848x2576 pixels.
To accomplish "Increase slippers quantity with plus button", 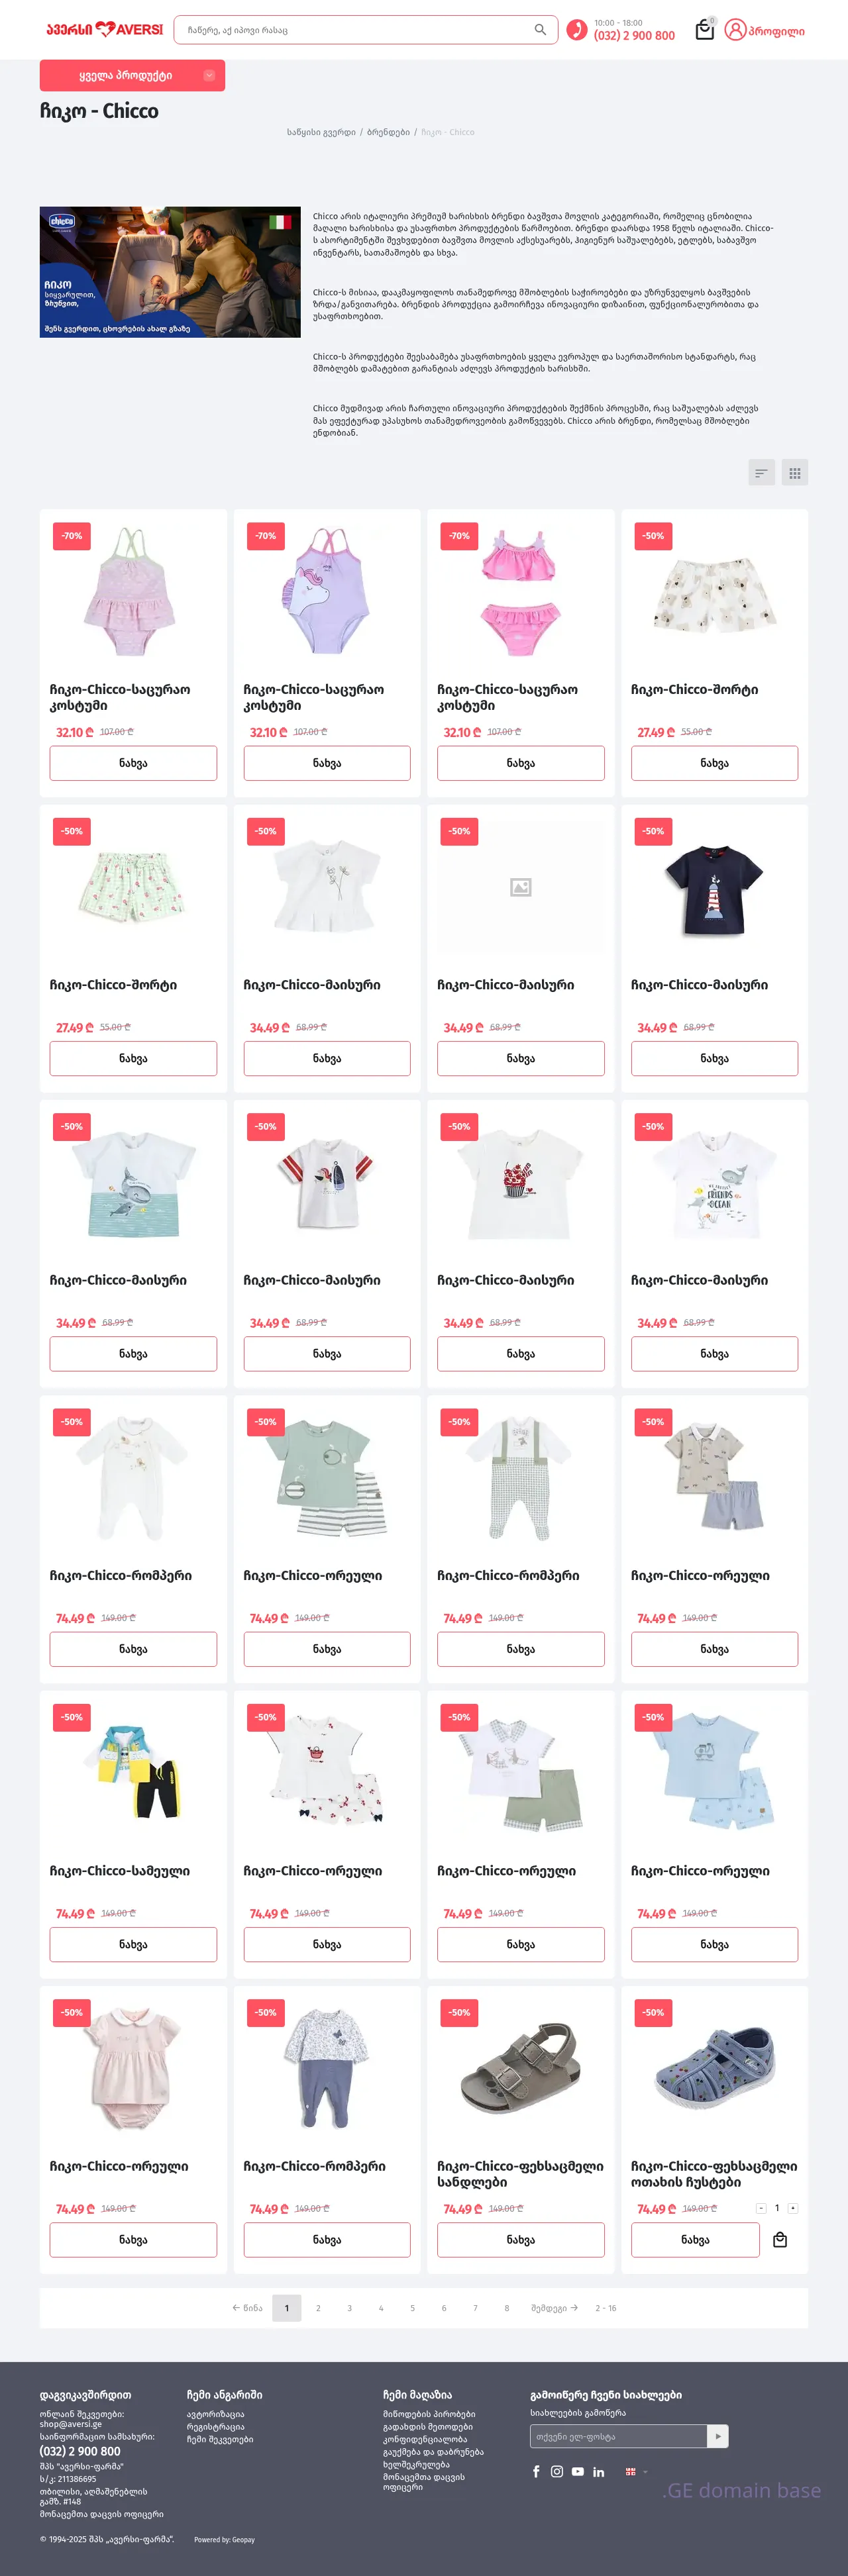I will coord(793,2208).
